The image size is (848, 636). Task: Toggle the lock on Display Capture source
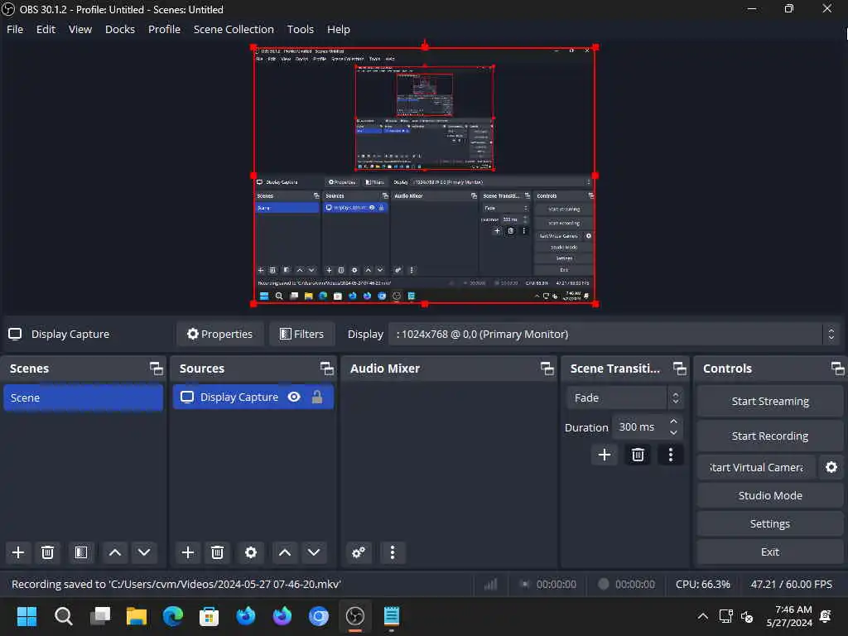pos(317,397)
